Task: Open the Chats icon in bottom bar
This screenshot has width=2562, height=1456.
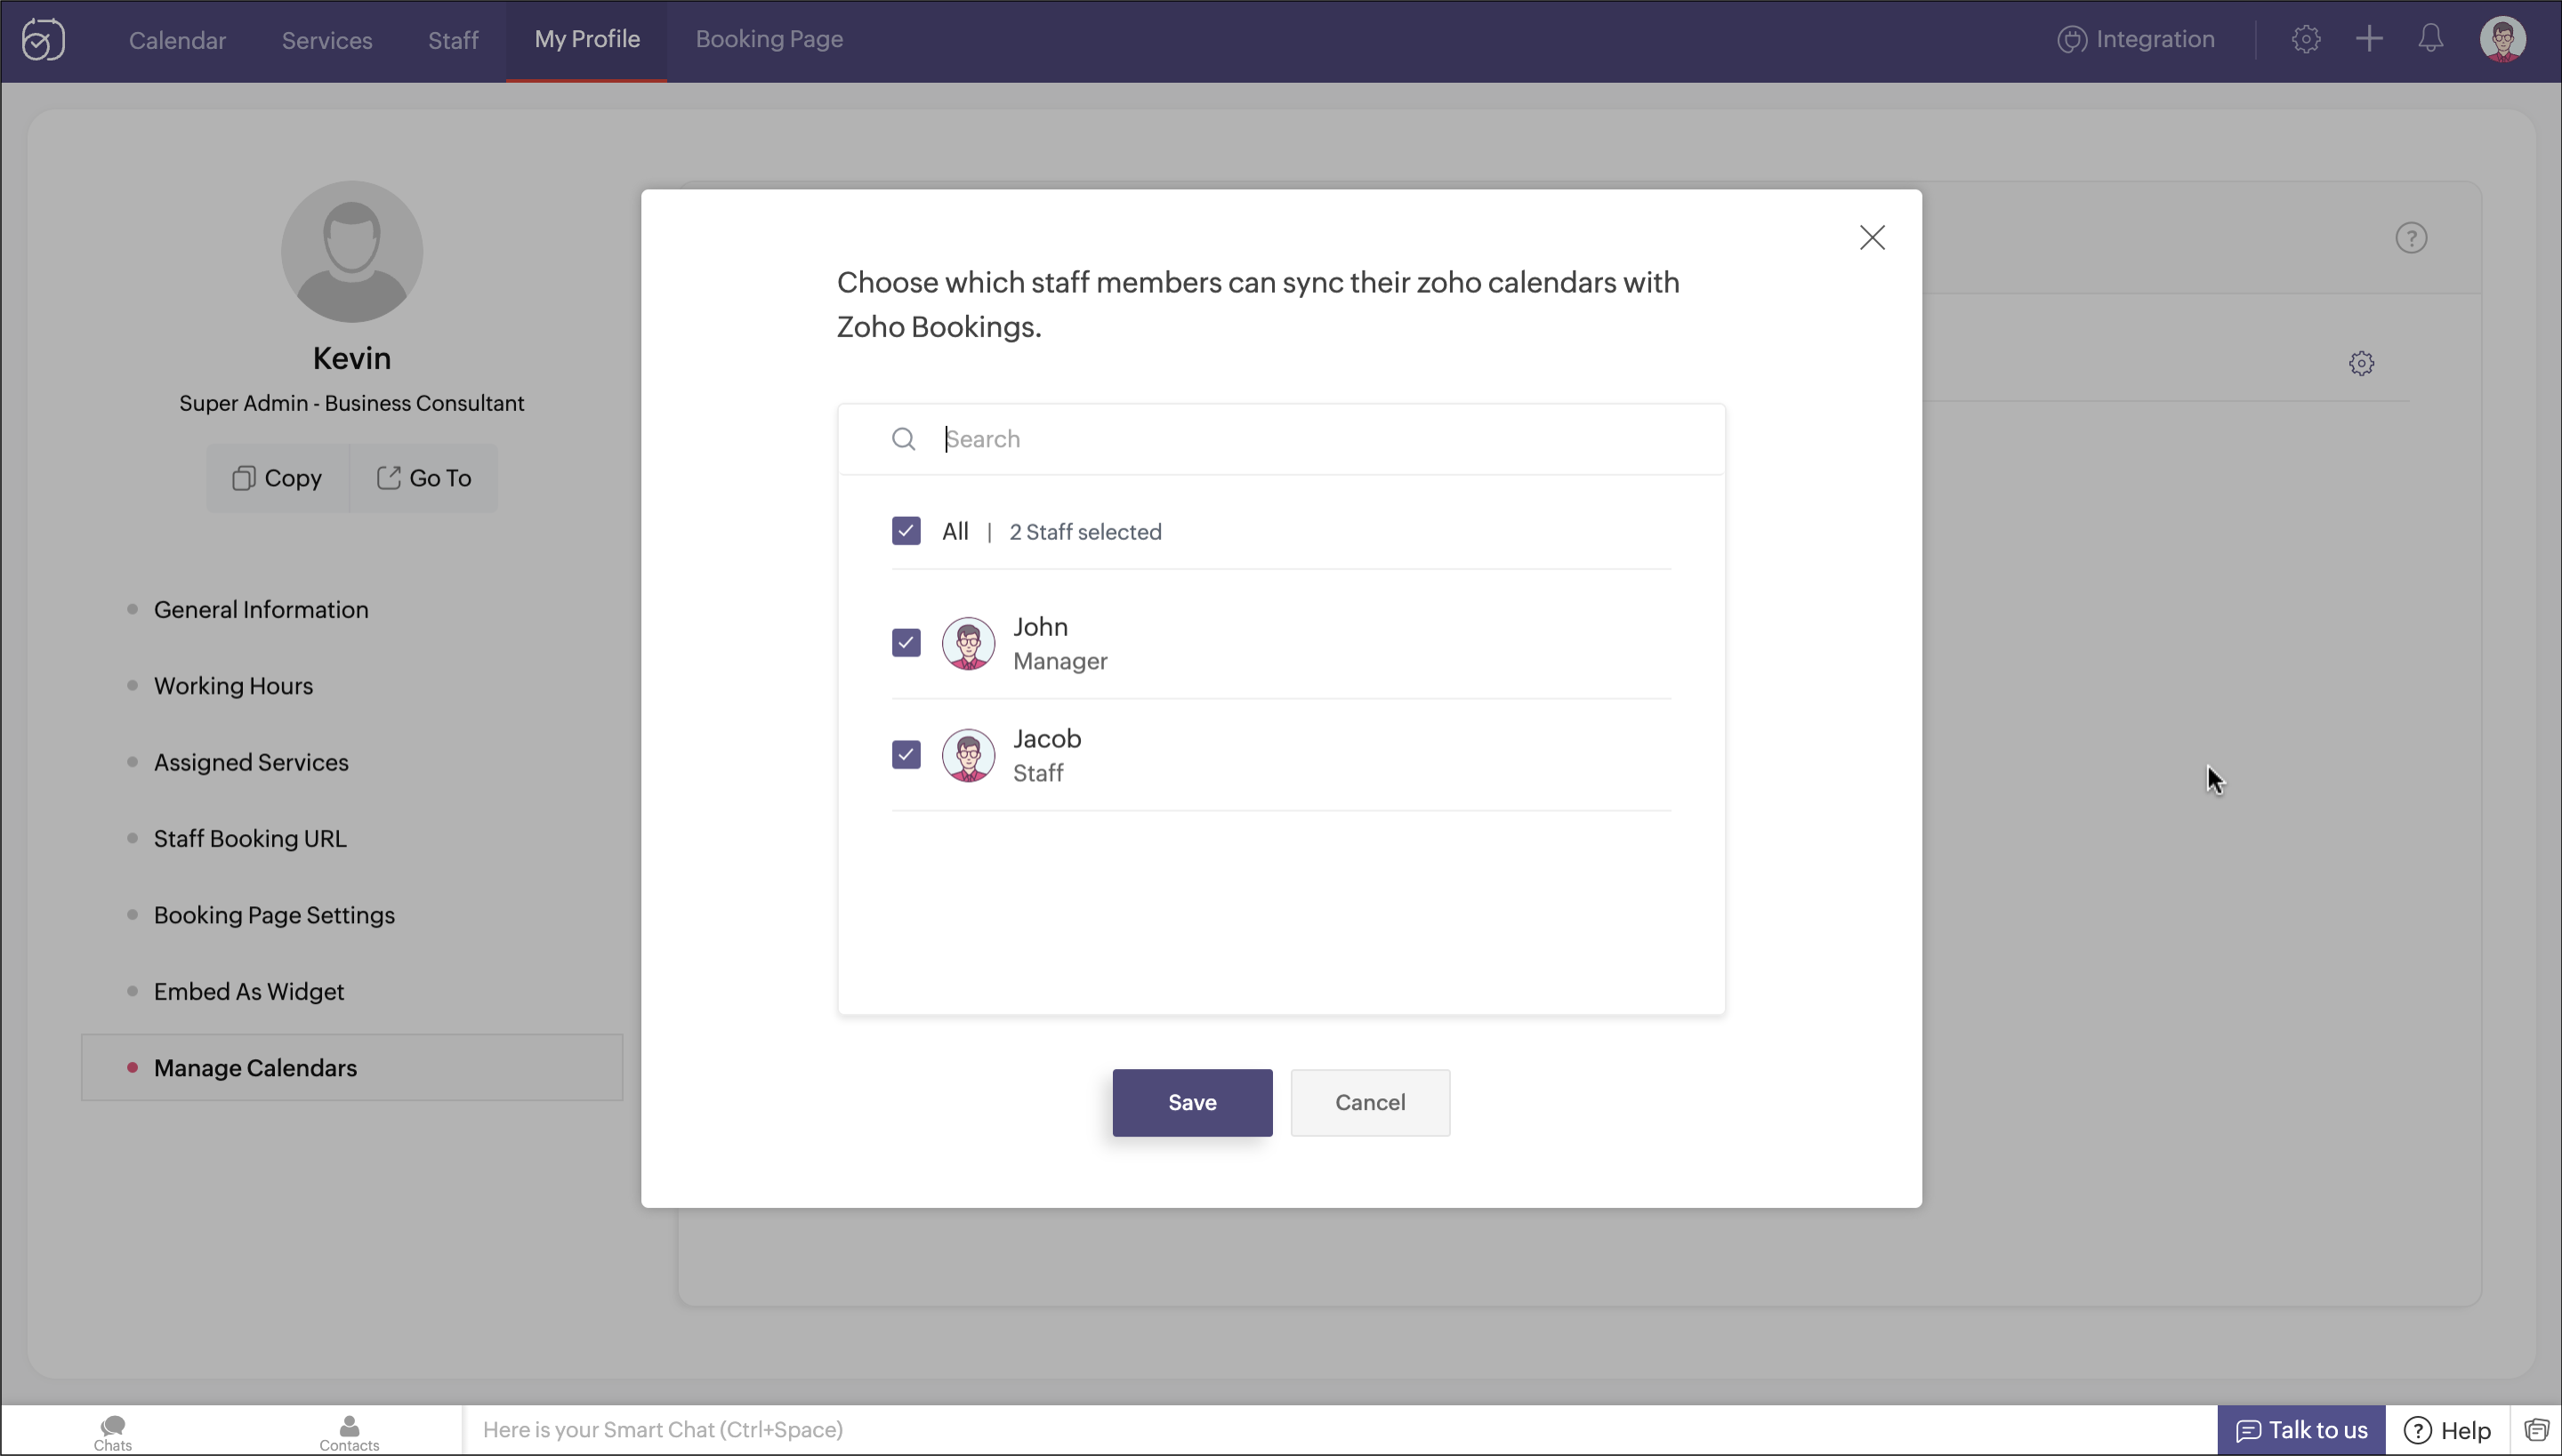Action: coord(113,1431)
